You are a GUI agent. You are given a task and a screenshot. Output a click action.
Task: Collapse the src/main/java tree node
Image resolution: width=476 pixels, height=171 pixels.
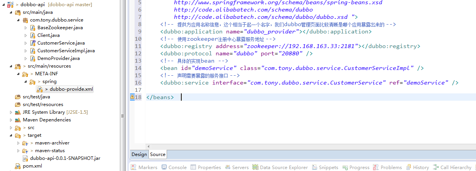[x=11, y=12]
